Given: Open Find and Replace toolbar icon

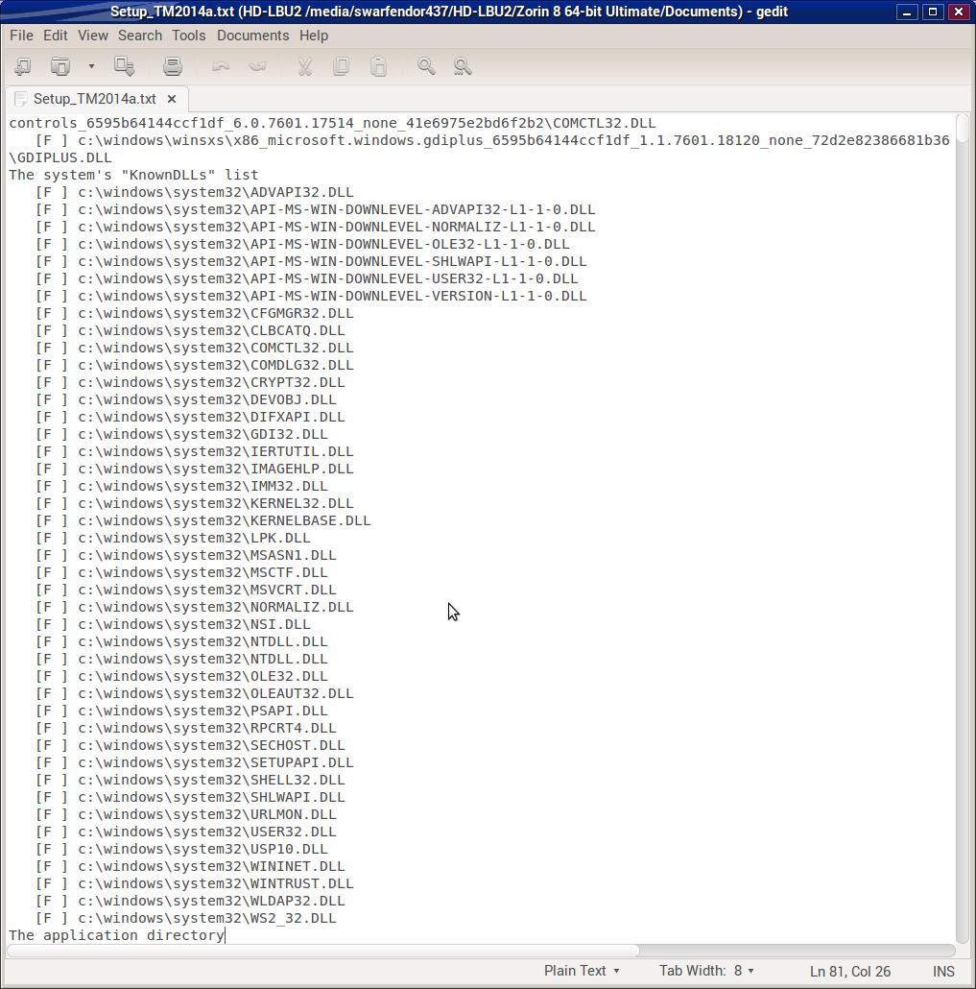Looking at the screenshot, I should 463,66.
